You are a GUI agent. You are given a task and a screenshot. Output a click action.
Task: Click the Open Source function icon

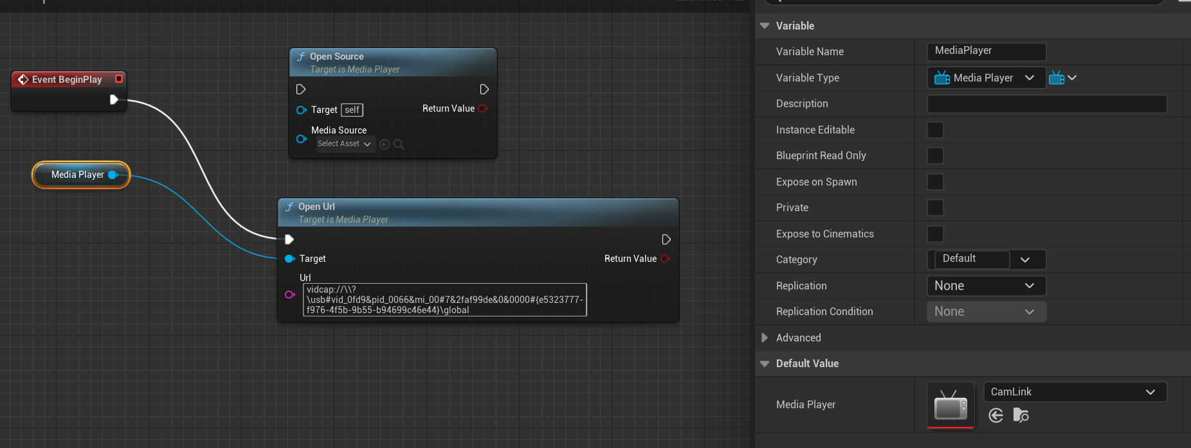click(x=301, y=56)
